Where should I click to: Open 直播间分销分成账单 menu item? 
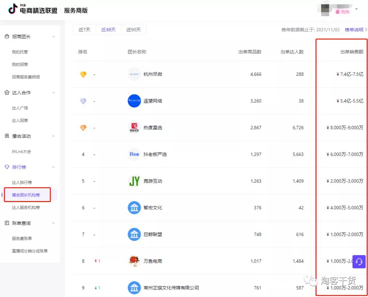coord(30,251)
